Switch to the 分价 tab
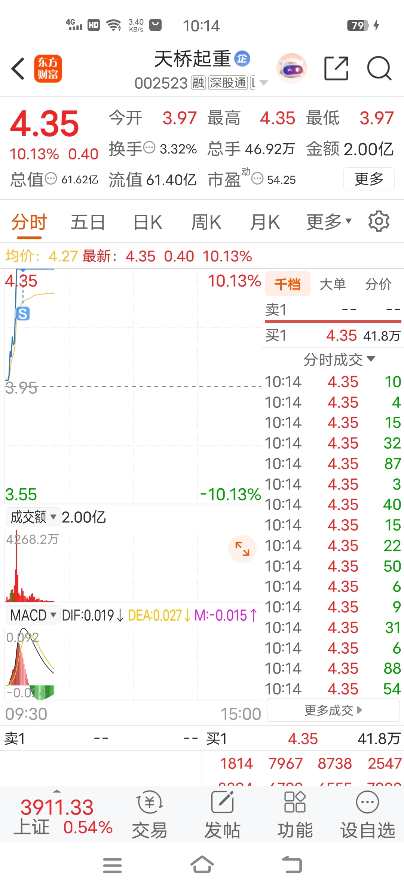 click(x=378, y=284)
